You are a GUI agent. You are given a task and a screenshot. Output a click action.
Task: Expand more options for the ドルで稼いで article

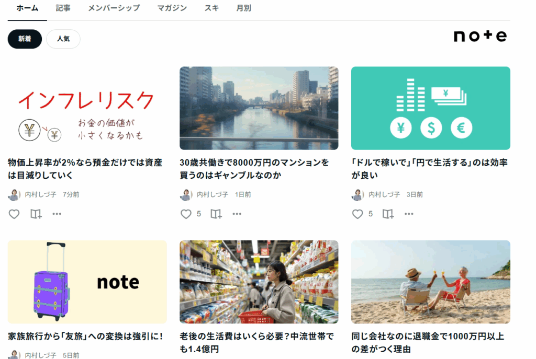pos(409,214)
